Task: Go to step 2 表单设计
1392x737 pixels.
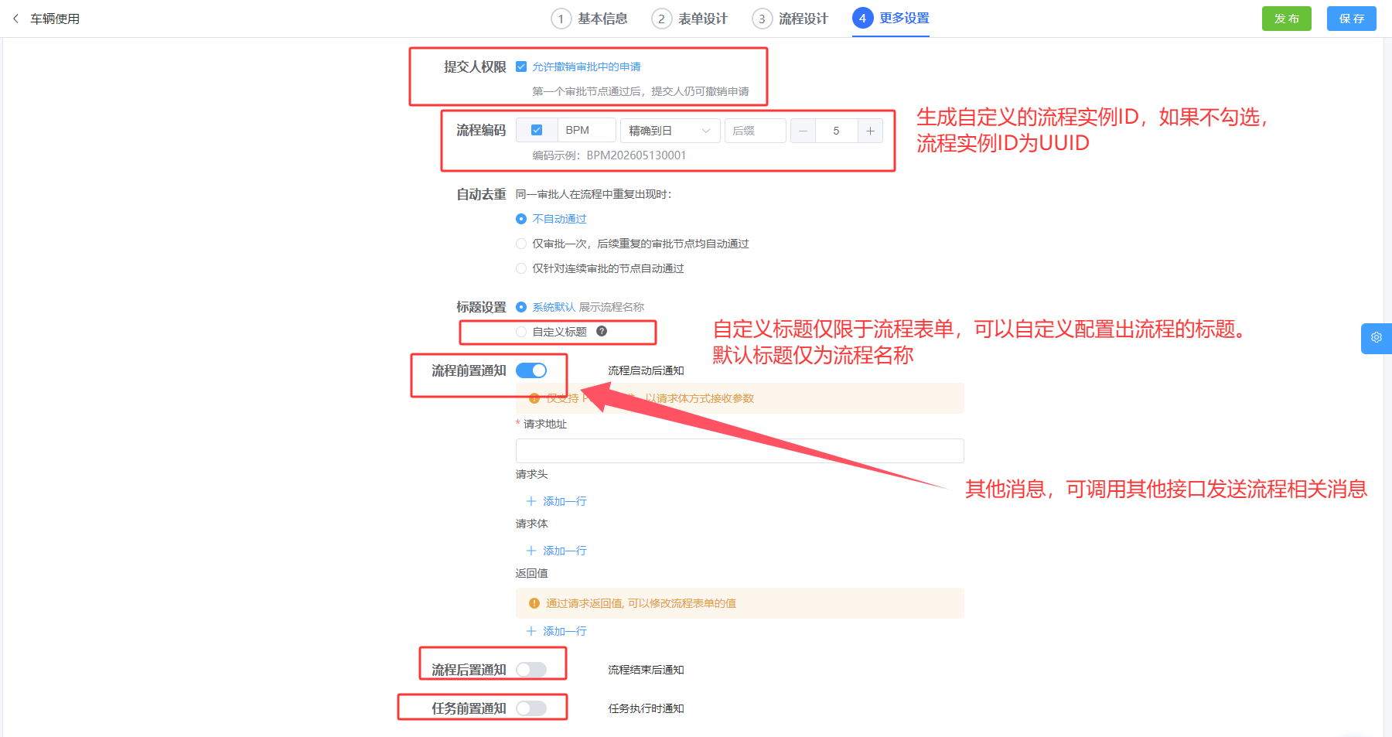Action: (x=690, y=19)
